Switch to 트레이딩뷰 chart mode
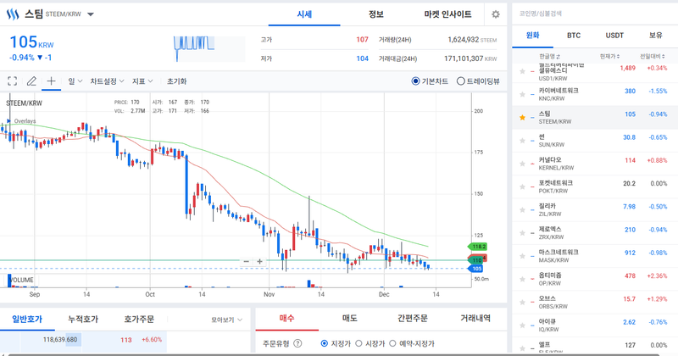678x356 pixels. click(461, 81)
